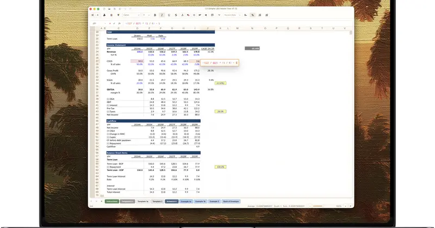
Task: Toggle italic formatting in the toolbar
Action: click(x=162, y=15)
